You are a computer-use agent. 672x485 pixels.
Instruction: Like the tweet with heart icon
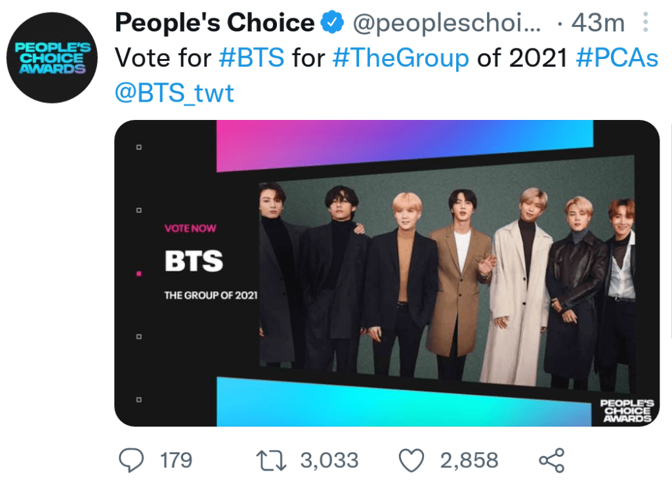[412, 460]
